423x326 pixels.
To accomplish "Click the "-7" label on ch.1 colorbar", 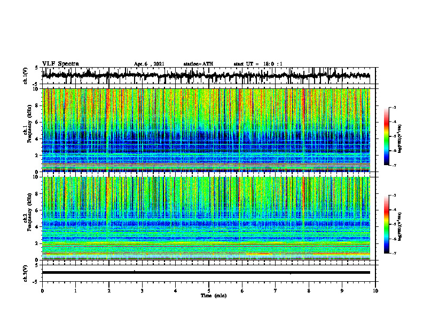I will 394,165.
